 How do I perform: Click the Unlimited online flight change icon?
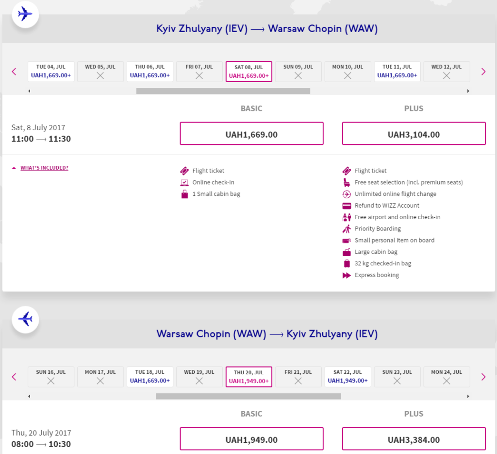(347, 194)
